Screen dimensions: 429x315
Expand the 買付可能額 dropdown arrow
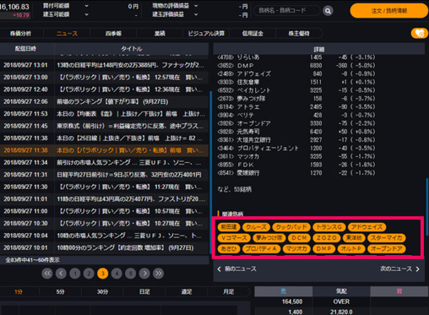point(86,6)
